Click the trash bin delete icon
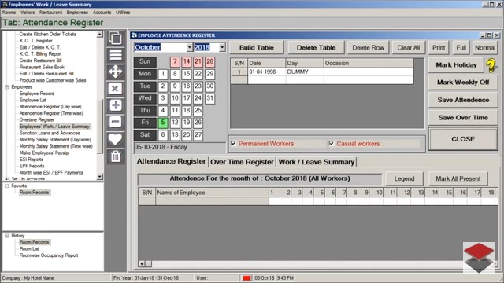Image resolution: width=504 pixels, height=283 pixels. tap(116, 156)
